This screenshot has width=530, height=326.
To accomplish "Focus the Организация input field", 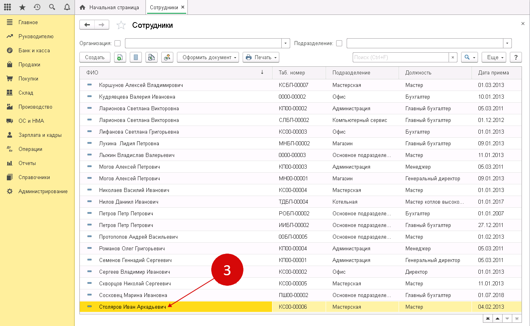I will (204, 43).
